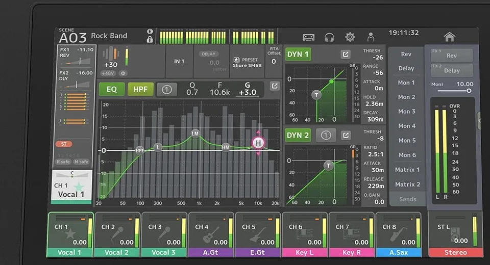The width and height of the screenshot is (490, 265).
Task: Select the CH 7 Key R channel strip
Action: [x=352, y=235]
